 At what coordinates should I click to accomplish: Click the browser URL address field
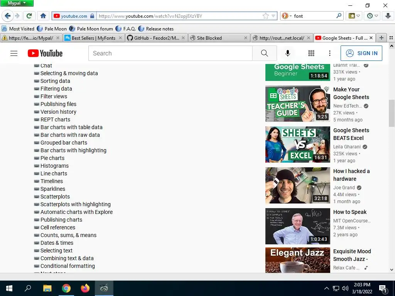(180, 16)
